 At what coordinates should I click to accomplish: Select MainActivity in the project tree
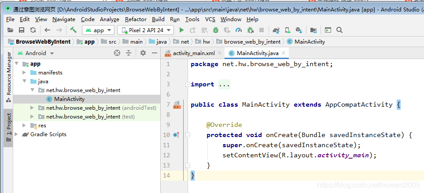(87, 99)
